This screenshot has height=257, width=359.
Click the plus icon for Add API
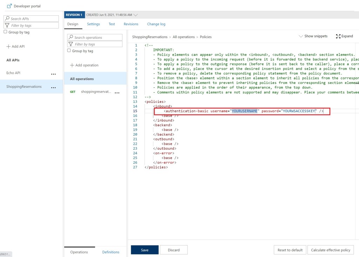pos(8,47)
